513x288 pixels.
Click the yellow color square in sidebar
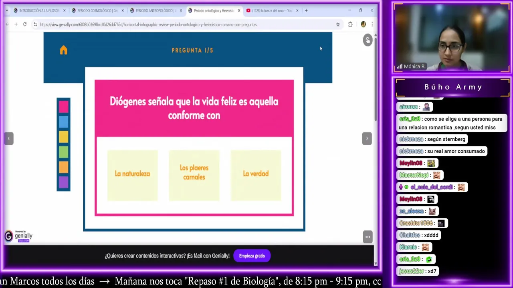[x=63, y=137]
